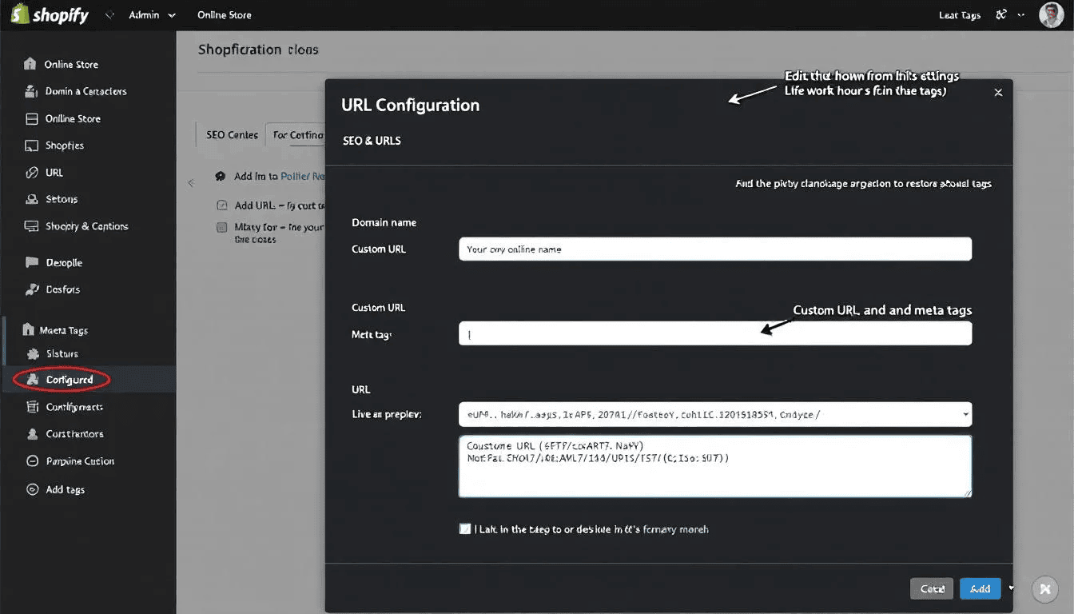Click the Online Store home icon in sidebar

coord(30,64)
